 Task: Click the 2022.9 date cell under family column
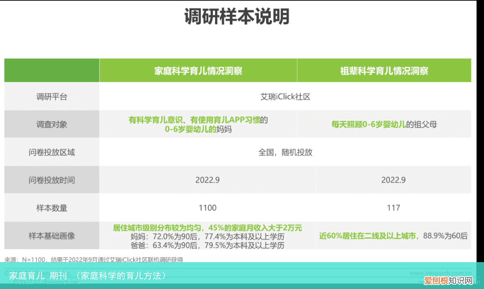click(207, 180)
